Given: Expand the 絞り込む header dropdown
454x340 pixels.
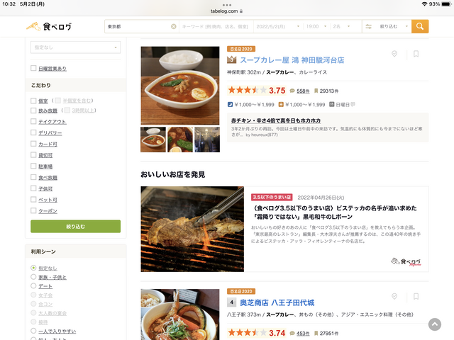Looking at the screenshot, I should point(387,26).
